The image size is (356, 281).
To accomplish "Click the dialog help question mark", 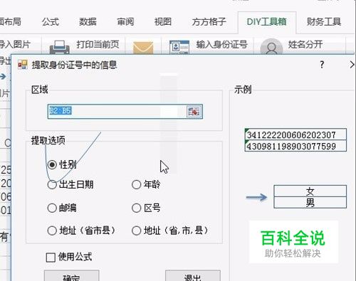I will pyautogui.click(x=322, y=65).
